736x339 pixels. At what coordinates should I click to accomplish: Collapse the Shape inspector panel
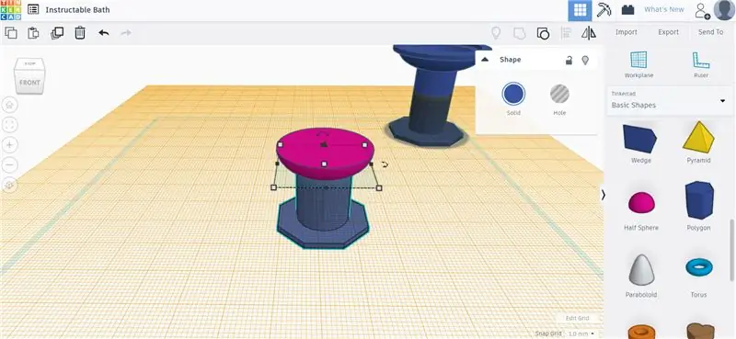tap(486, 60)
